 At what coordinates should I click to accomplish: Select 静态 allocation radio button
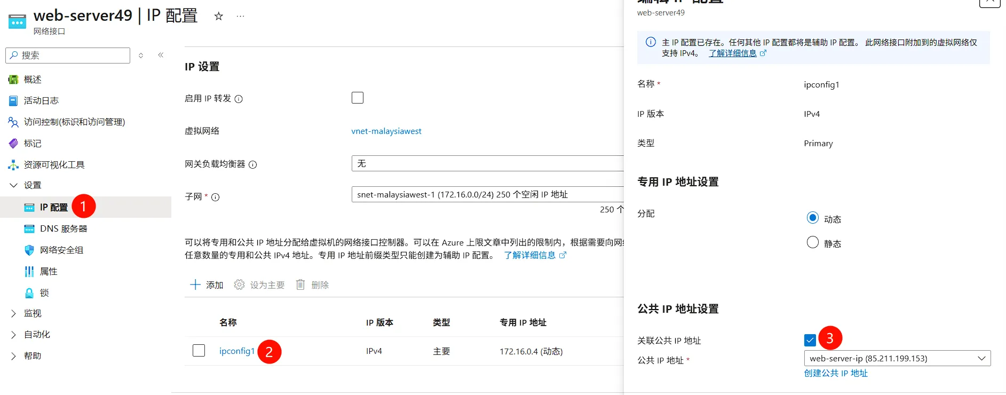(813, 243)
